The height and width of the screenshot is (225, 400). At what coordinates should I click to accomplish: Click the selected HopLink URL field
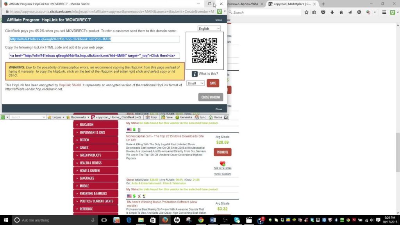click(95, 39)
